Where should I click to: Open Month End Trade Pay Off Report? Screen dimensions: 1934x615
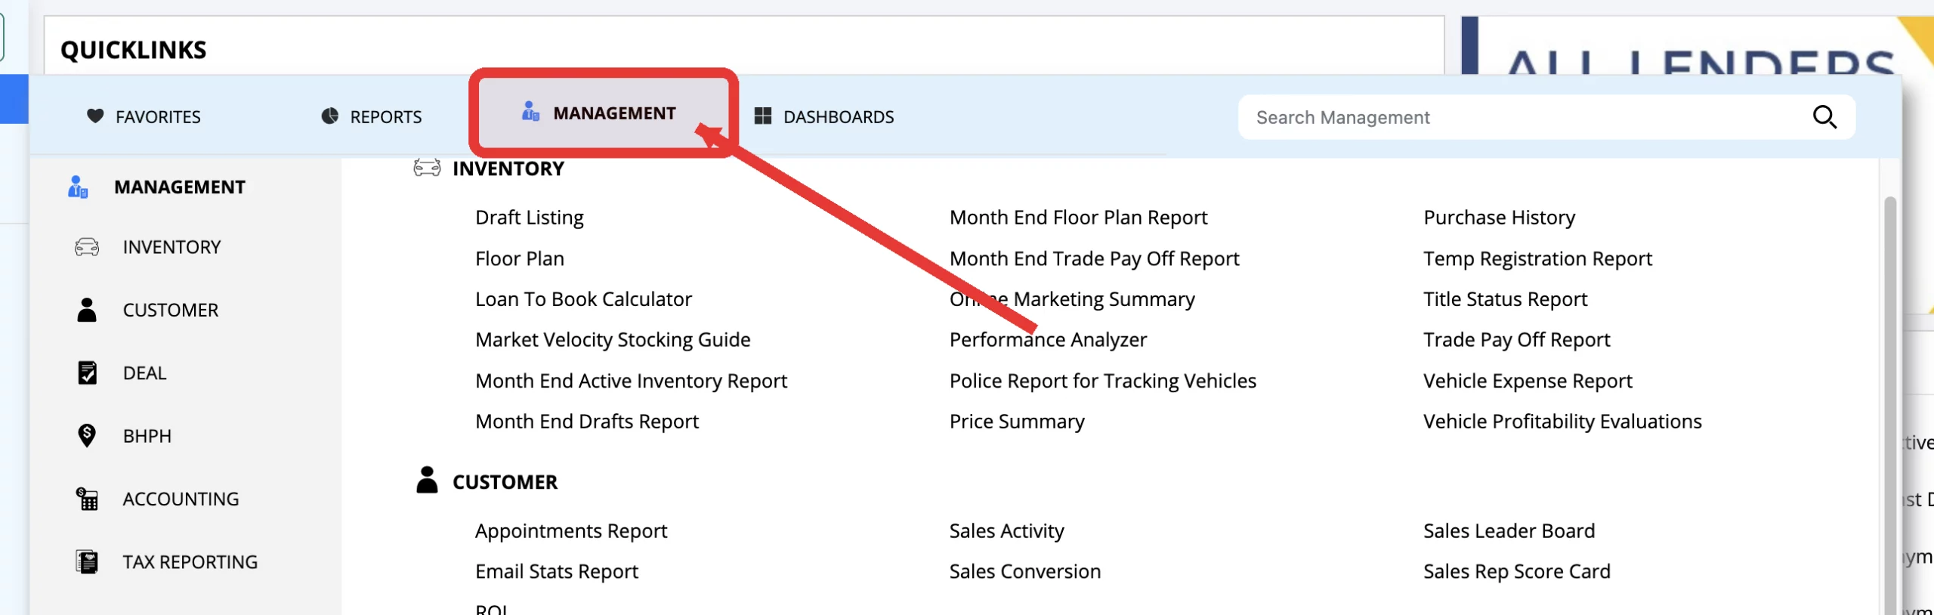1095,258
